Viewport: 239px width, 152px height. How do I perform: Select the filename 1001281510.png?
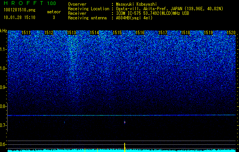point(20,10)
